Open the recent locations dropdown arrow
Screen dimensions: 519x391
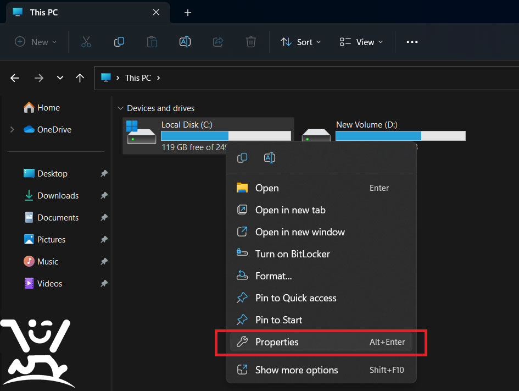60,78
